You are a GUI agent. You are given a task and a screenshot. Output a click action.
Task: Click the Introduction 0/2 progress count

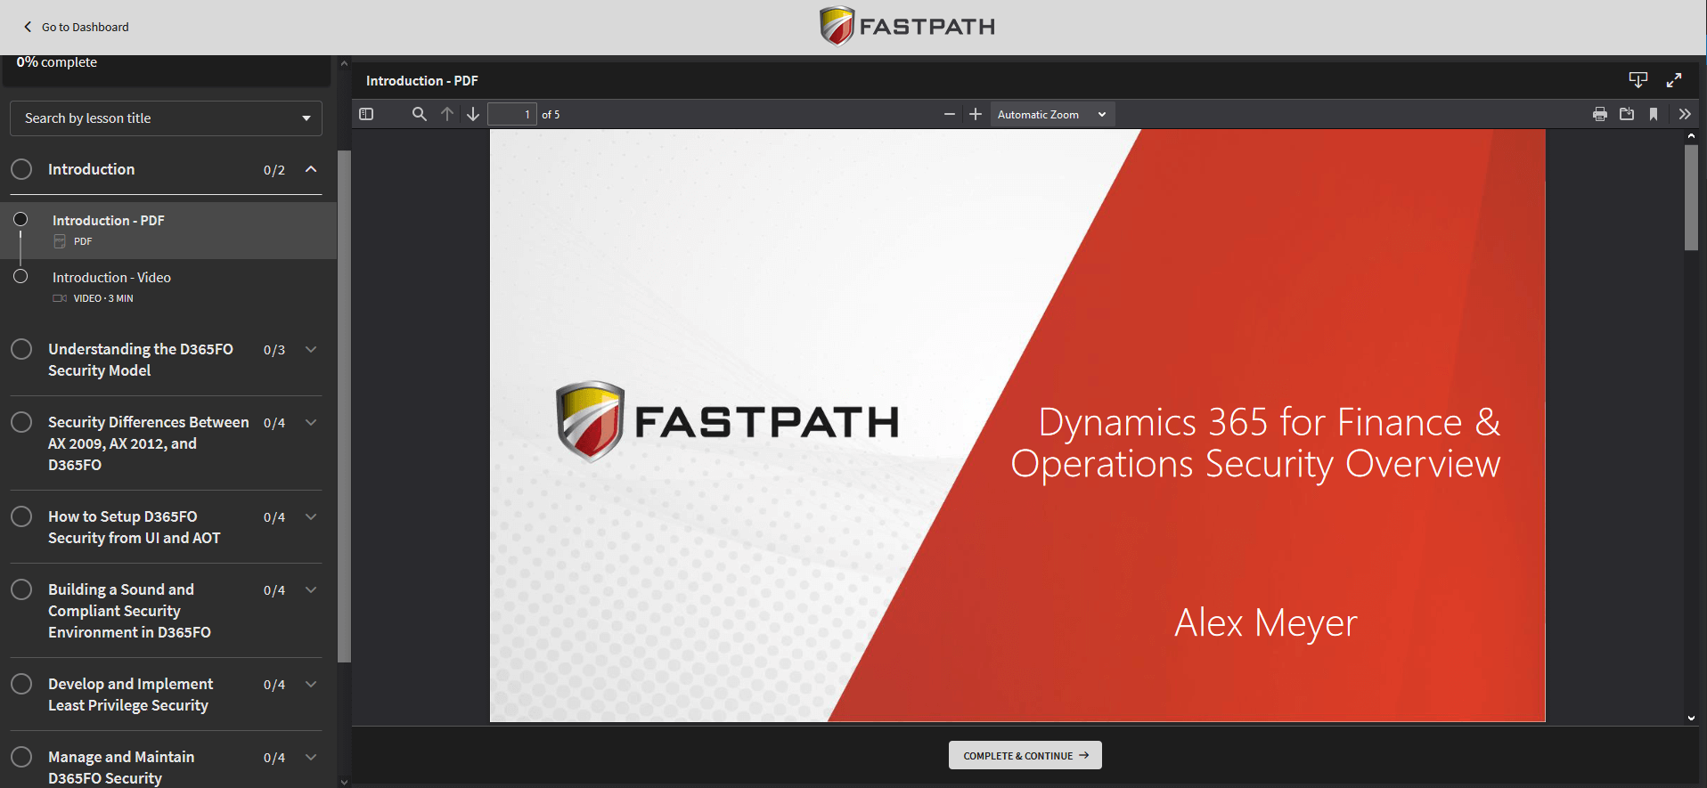pos(274,170)
